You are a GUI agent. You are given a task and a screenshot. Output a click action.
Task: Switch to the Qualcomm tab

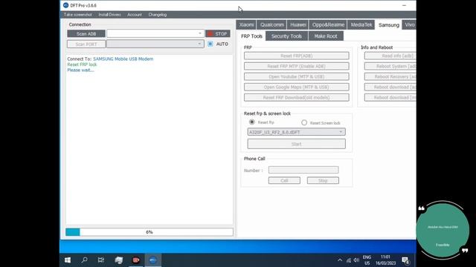[x=272, y=24]
